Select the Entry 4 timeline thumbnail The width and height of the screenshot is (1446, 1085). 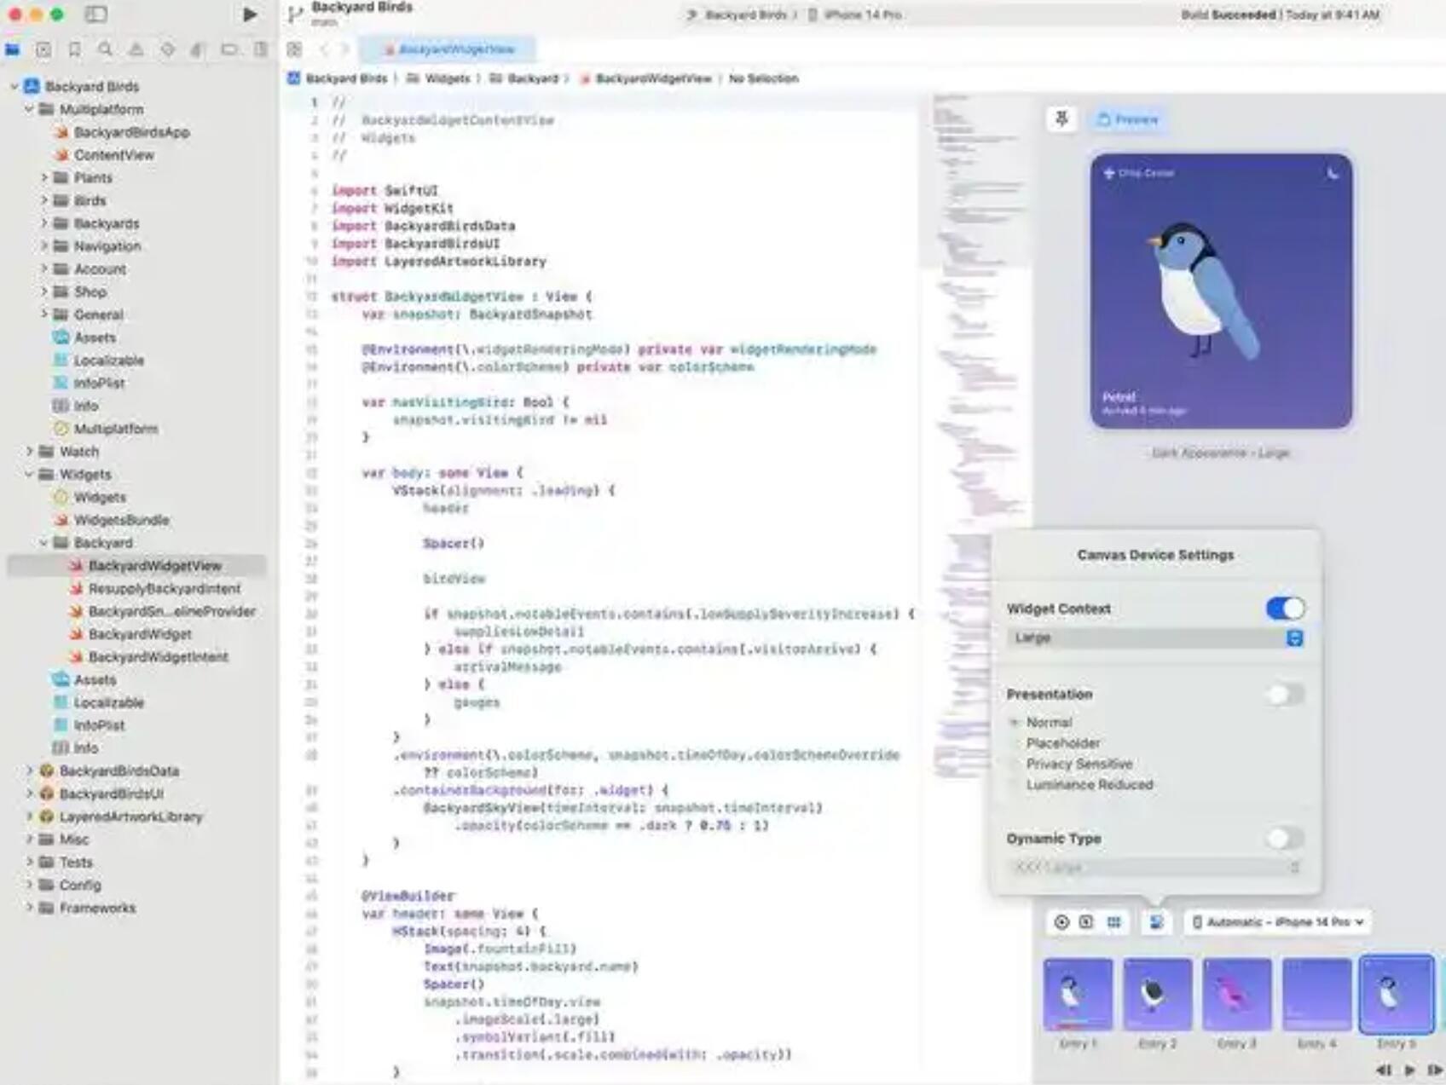(1316, 995)
